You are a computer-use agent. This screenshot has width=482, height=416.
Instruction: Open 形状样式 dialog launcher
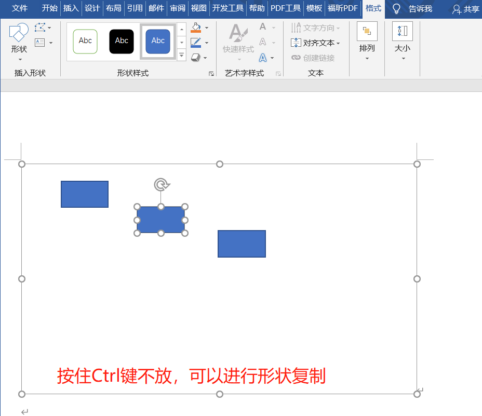[x=211, y=73]
